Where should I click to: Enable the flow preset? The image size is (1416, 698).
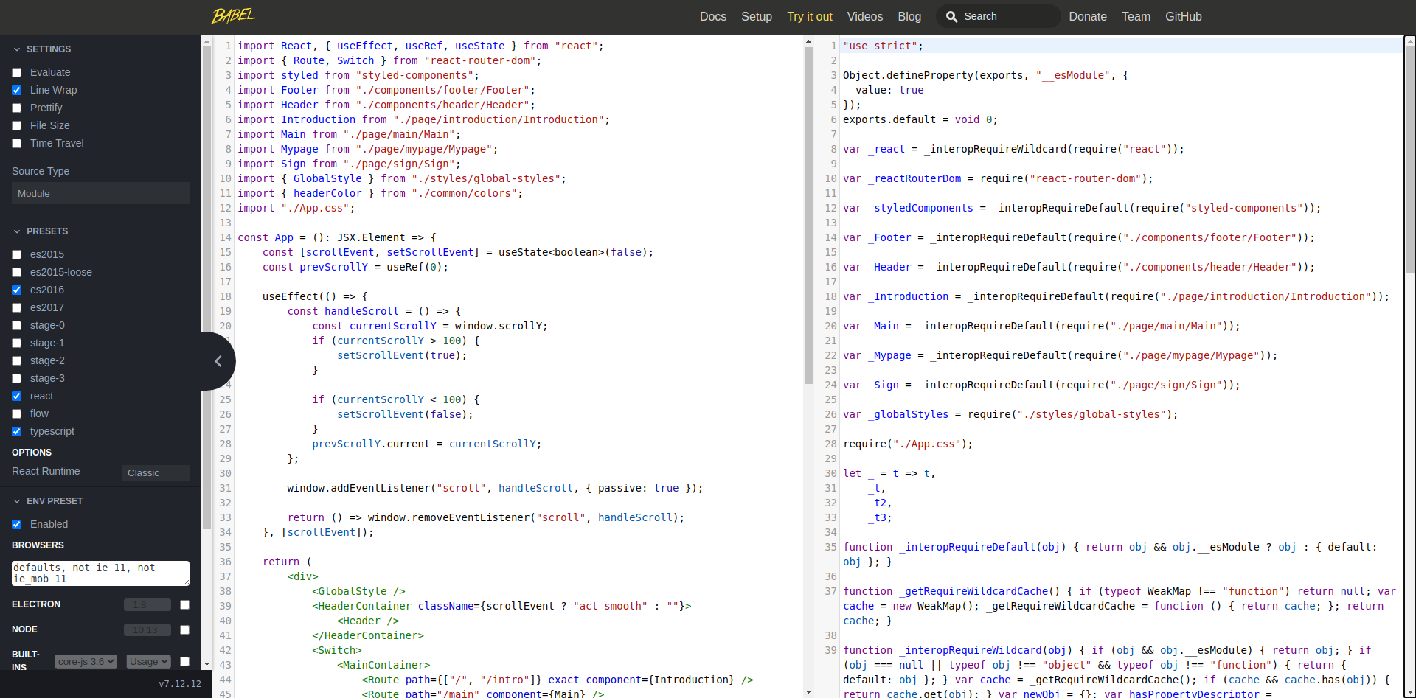[x=17, y=414]
